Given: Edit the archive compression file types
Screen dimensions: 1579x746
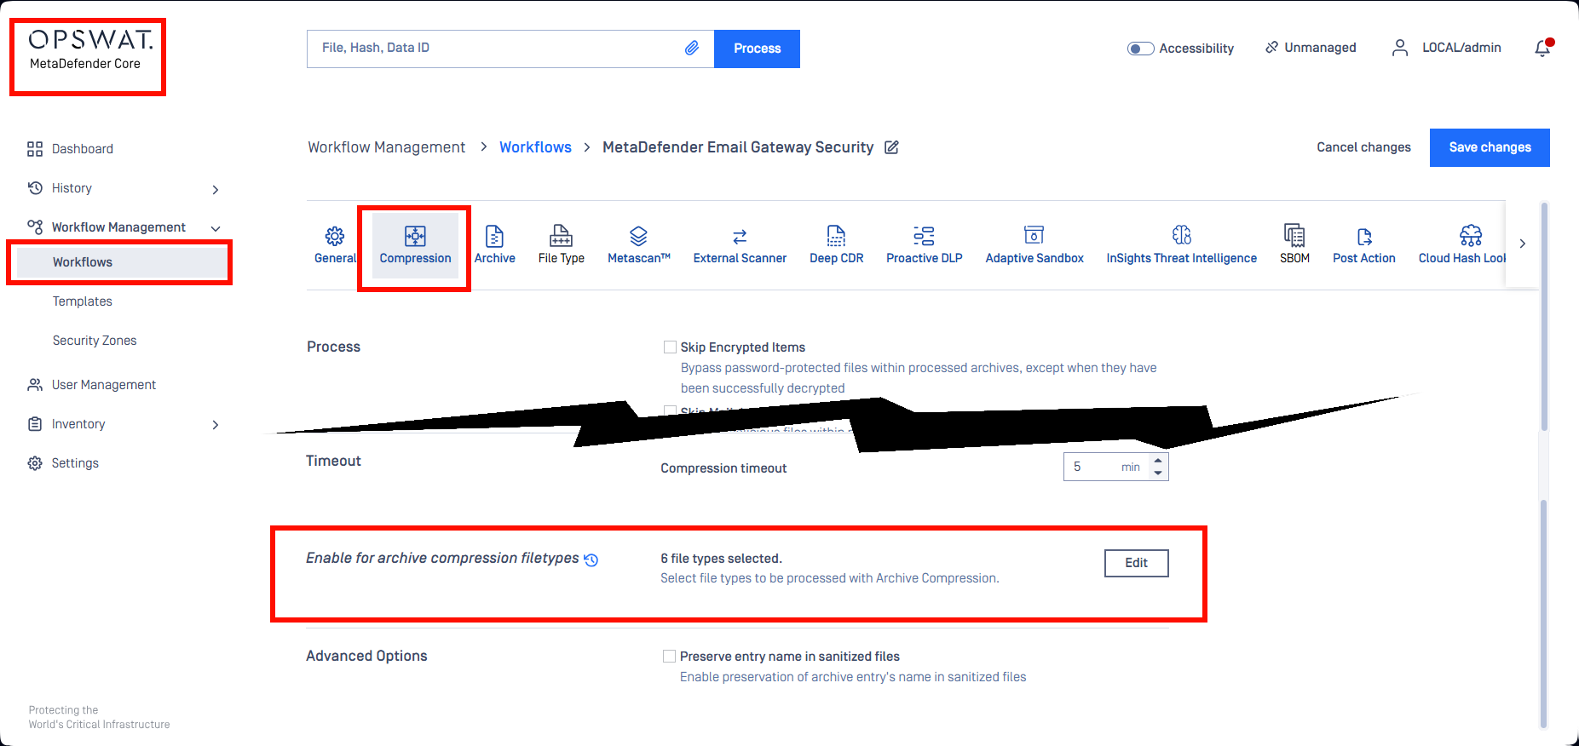Looking at the screenshot, I should tap(1136, 563).
